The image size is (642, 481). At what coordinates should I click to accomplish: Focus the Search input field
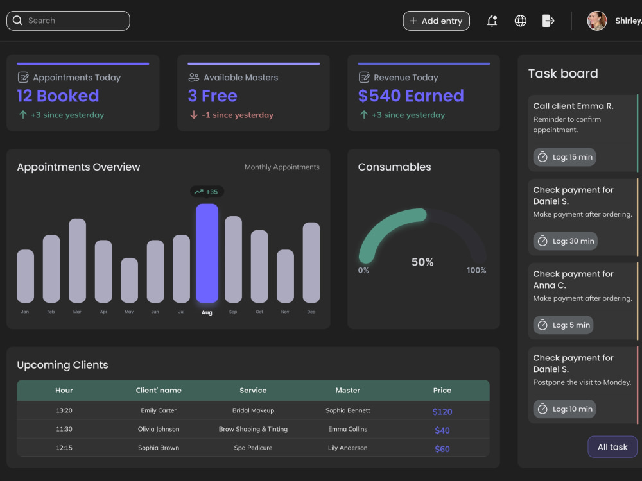coord(68,21)
